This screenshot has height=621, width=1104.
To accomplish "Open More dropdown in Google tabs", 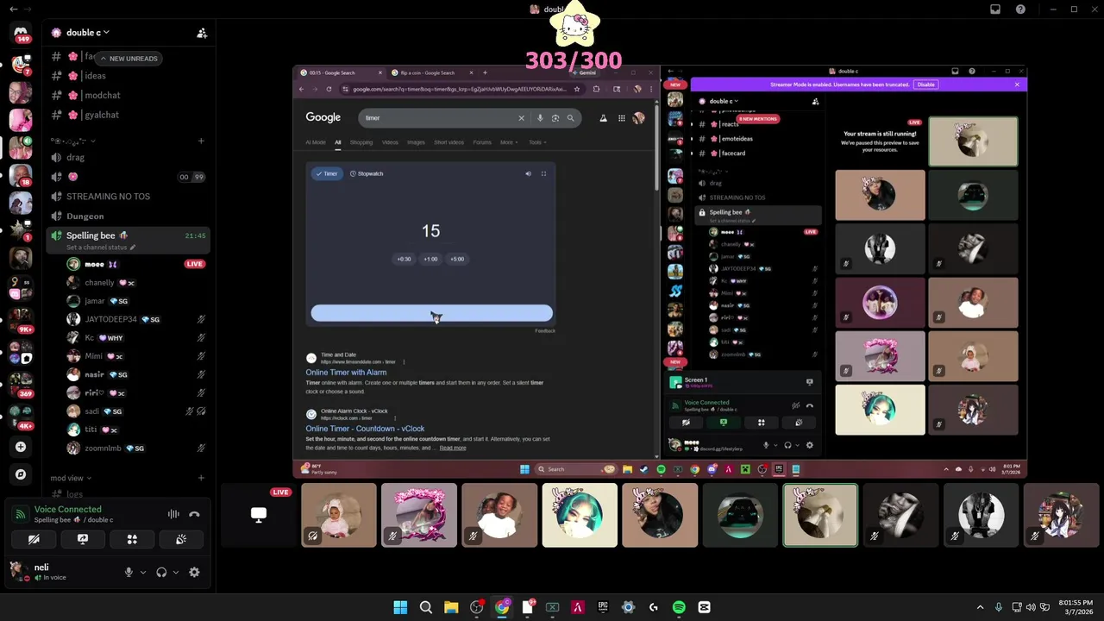I will click(508, 142).
